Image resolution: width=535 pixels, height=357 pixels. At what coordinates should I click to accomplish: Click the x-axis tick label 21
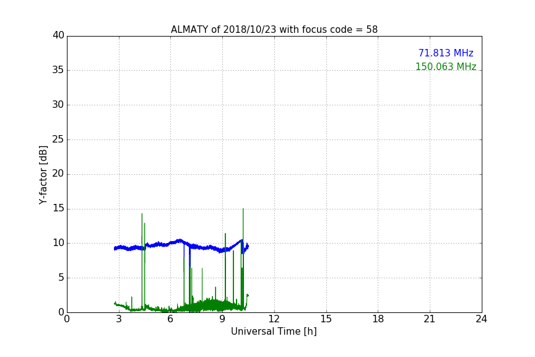click(x=430, y=319)
